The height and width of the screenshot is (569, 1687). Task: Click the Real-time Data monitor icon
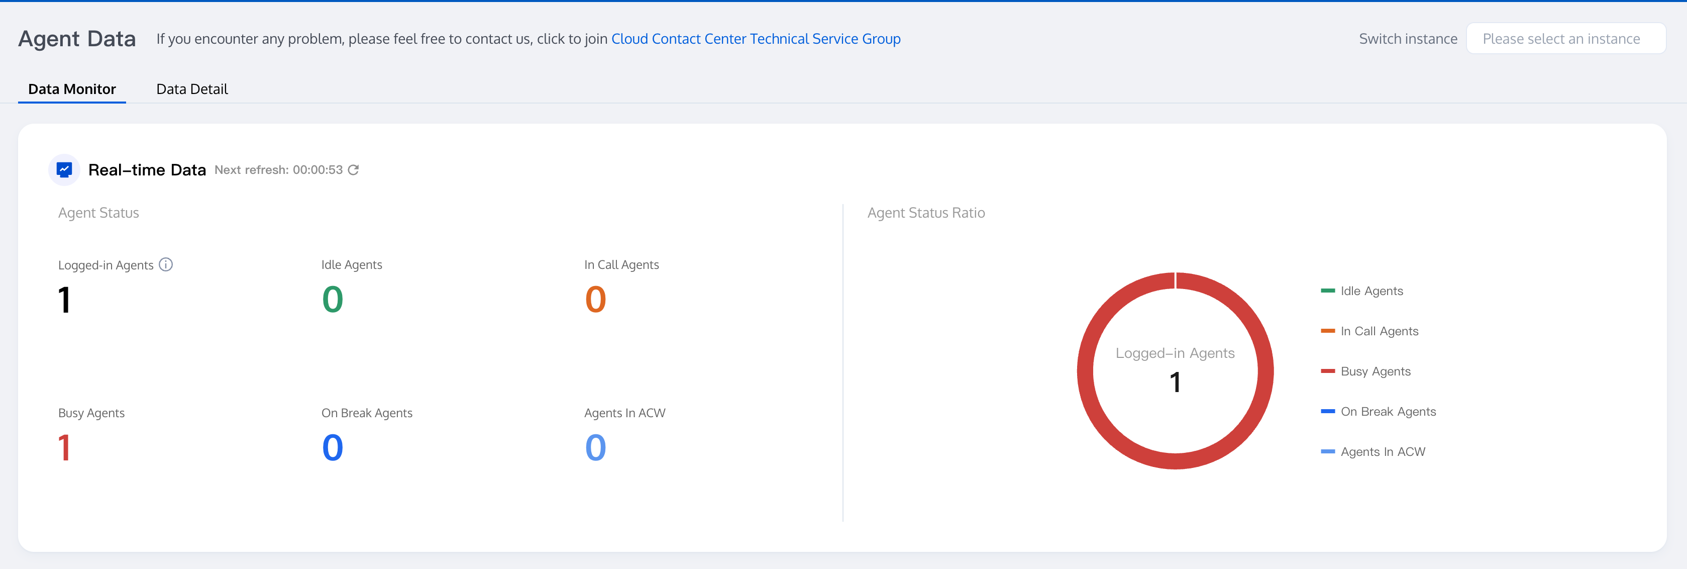pos(64,170)
